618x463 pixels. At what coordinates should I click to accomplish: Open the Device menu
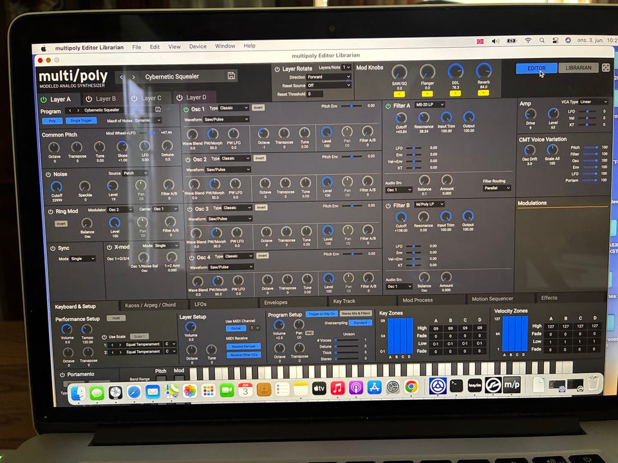click(x=198, y=46)
